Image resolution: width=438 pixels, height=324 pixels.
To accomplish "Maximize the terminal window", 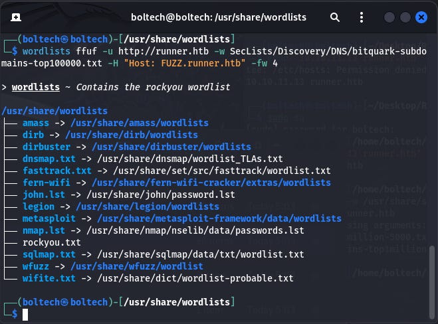I will [x=405, y=17].
